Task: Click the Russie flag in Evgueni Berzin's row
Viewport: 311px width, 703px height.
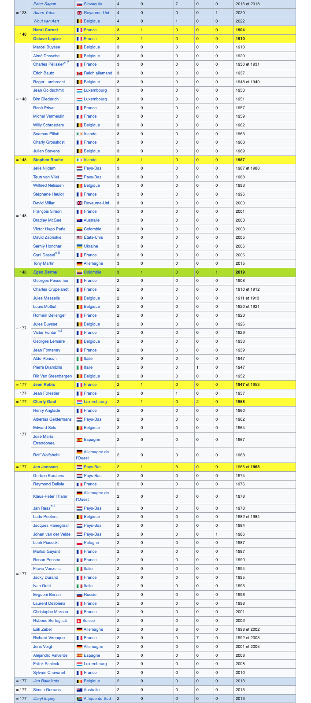Action: click(79, 595)
